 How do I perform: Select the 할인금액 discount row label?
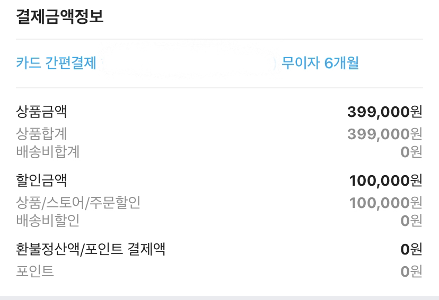pos(41,180)
